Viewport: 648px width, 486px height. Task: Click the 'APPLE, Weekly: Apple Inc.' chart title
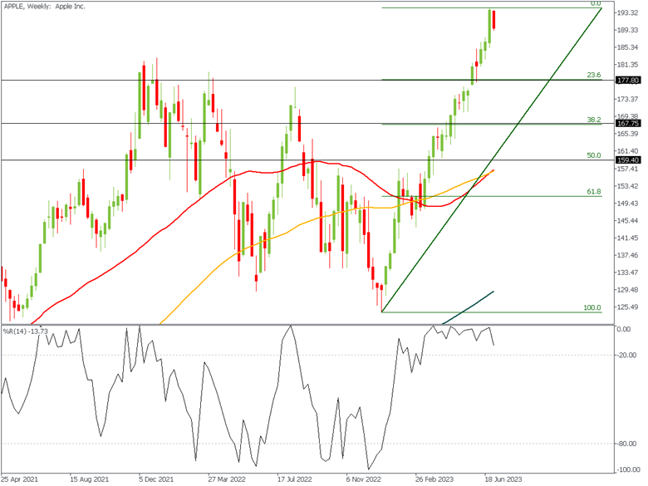click(44, 7)
